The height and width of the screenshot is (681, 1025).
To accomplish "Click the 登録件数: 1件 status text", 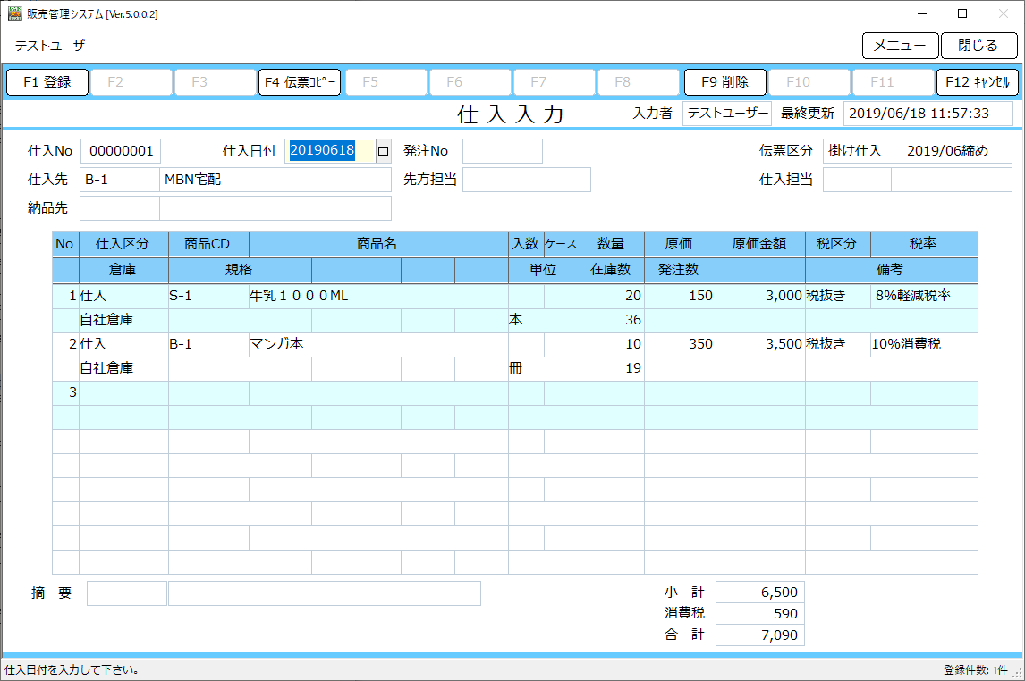I will (975, 670).
